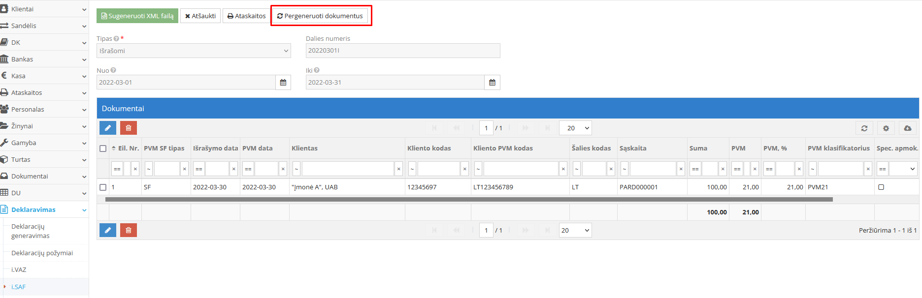Open grid settings via gear icon
The height and width of the screenshot is (298, 922).
click(886, 128)
